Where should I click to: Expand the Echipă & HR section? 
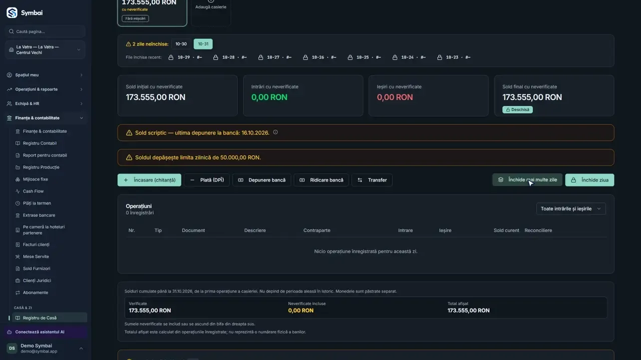click(x=45, y=103)
